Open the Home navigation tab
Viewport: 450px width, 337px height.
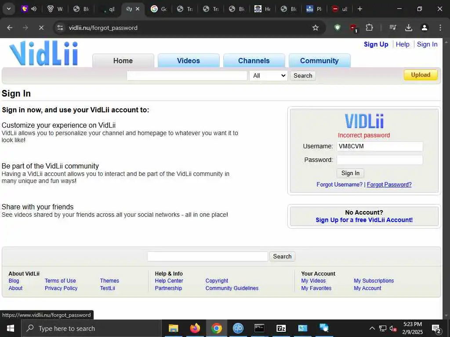pyautogui.click(x=123, y=61)
